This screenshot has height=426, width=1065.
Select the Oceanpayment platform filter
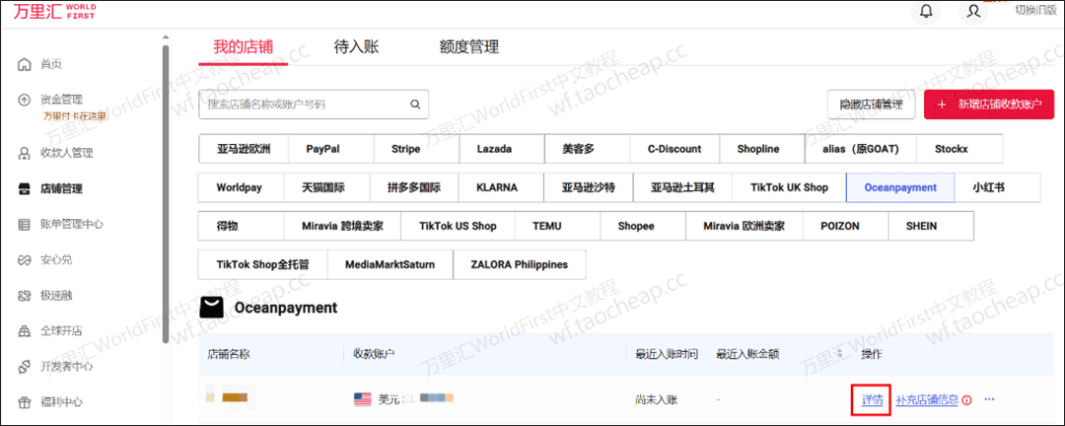(x=900, y=187)
